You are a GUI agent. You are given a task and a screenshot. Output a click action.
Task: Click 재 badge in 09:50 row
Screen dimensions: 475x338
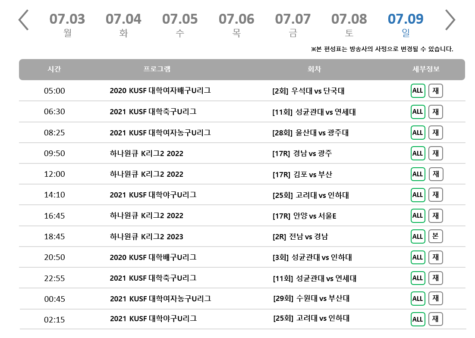tap(436, 153)
